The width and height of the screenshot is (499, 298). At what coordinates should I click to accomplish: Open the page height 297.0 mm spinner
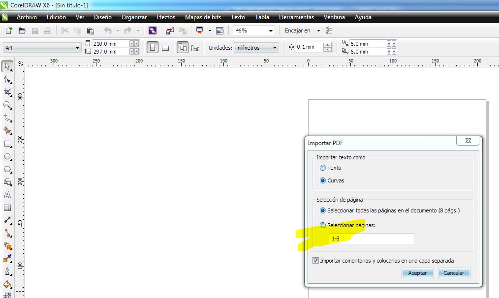point(134,52)
